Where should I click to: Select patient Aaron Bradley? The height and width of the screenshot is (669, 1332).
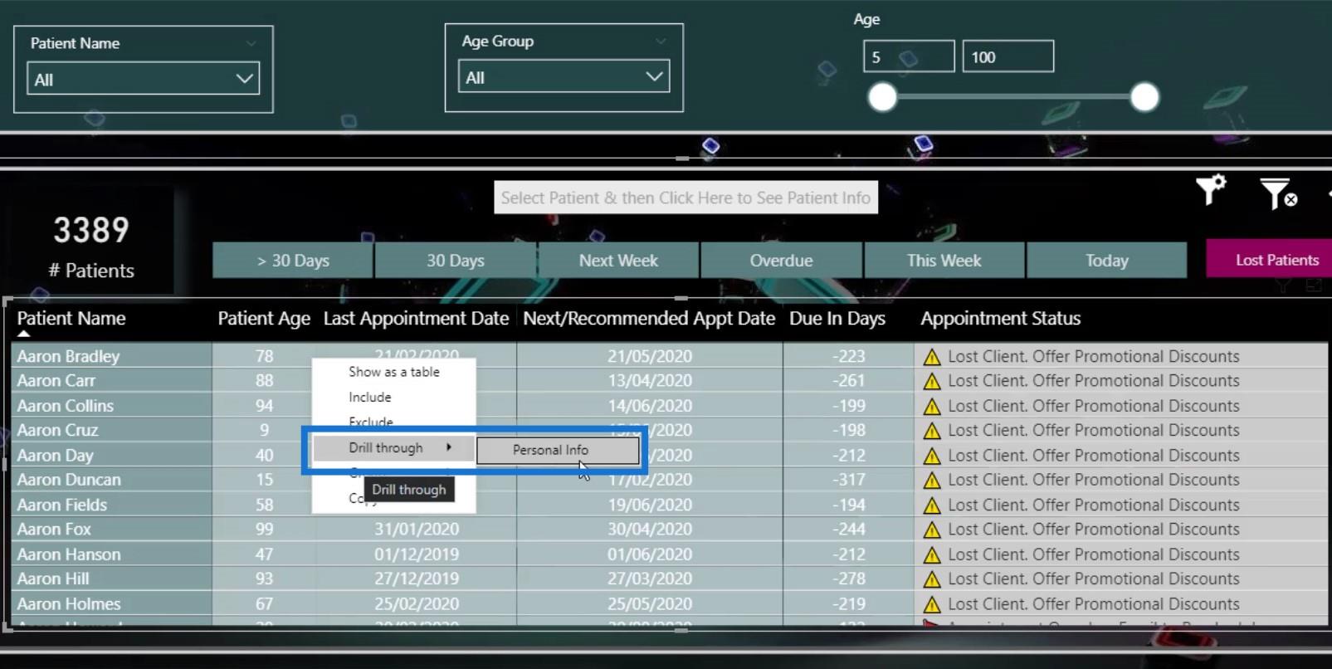point(68,356)
